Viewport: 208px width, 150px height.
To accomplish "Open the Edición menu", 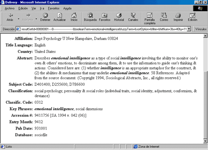I will [x=23, y=8].
